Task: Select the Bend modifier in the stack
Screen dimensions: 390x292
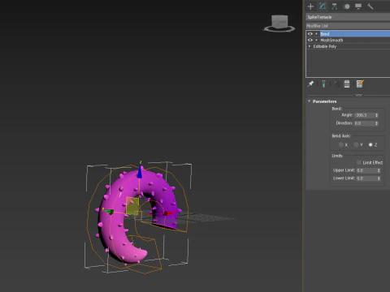Action: click(355, 34)
